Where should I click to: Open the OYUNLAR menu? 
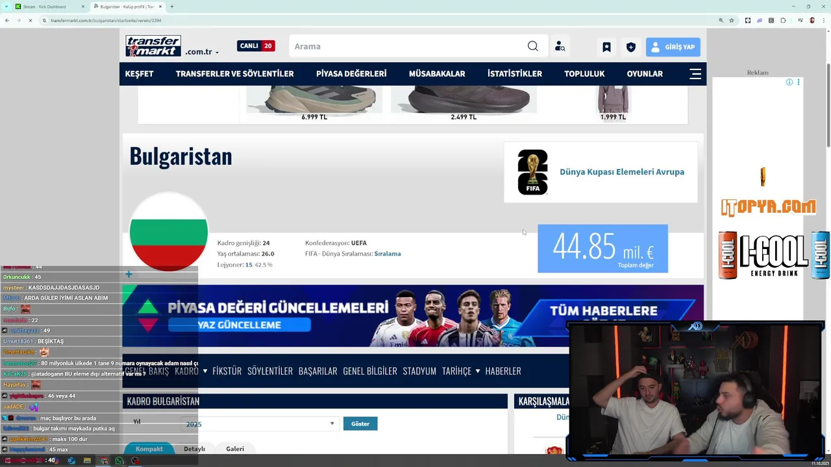pyautogui.click(x=645, y=74)
